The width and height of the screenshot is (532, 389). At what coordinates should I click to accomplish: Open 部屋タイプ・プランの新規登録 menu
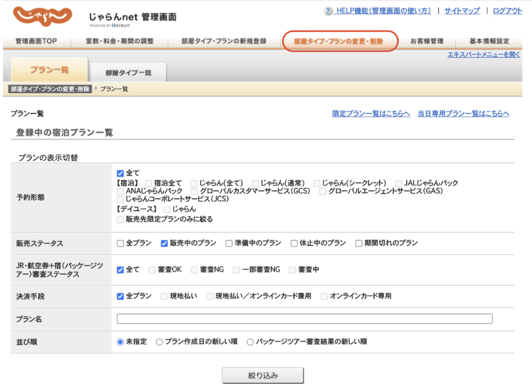pos(224,42)
